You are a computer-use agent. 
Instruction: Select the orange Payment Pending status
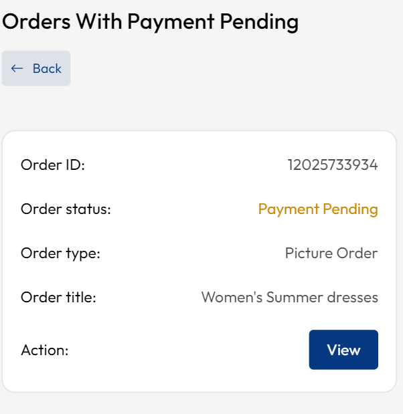coord(318,209)
